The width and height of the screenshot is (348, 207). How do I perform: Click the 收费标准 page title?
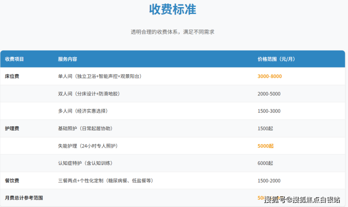pyautogui.click(x=173, y=9)
